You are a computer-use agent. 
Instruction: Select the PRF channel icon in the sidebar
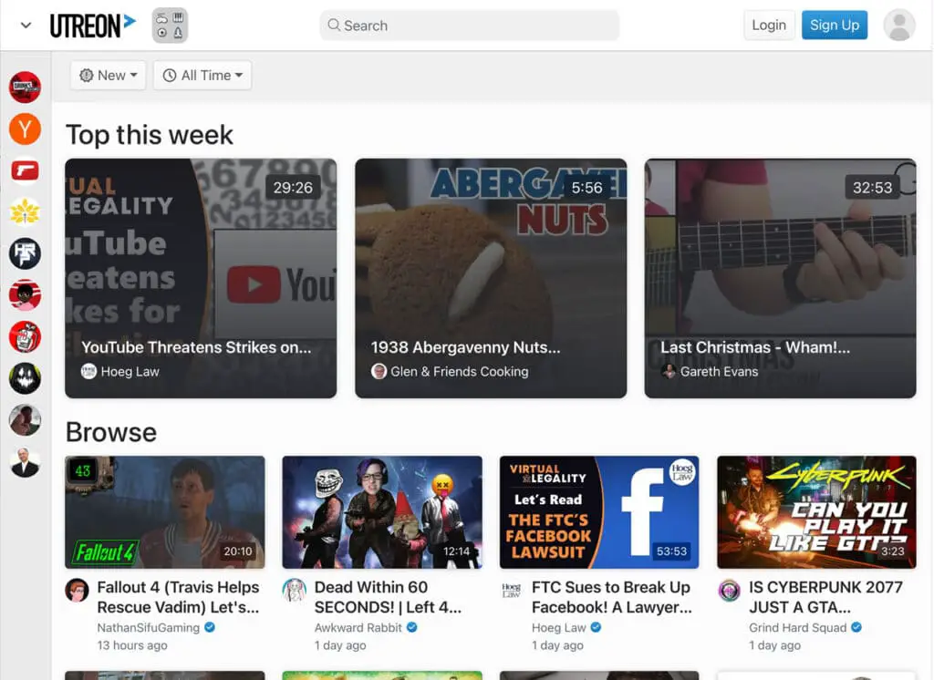tap(25, 252)
